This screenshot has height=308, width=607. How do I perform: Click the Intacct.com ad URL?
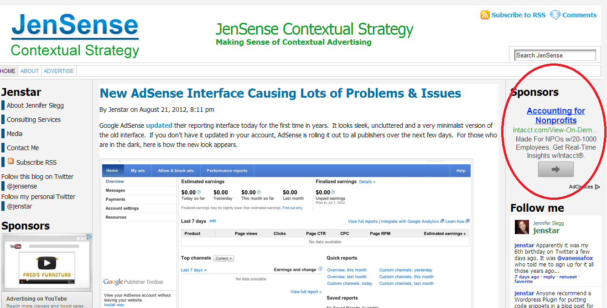555,130
